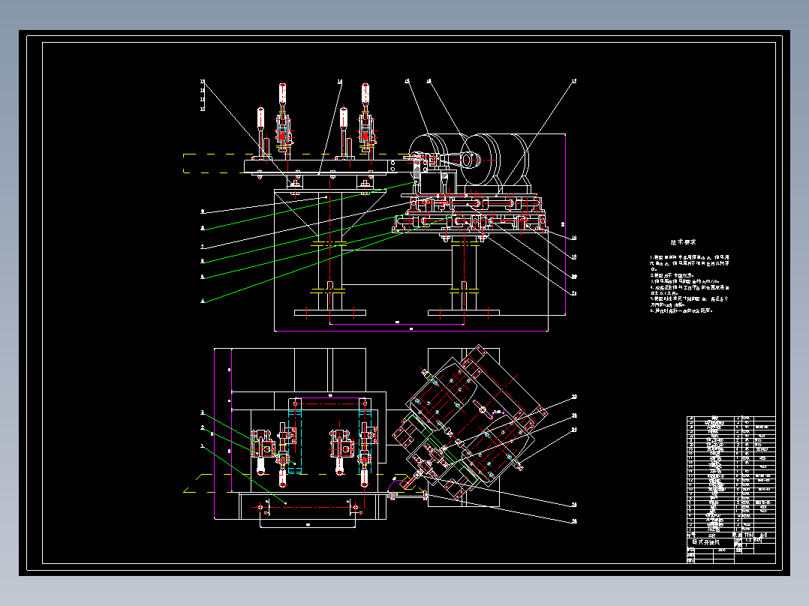The width and height of the screenshot is (809, 606).
Task: Click row 1 of the parts list
Action: [731, 529]
